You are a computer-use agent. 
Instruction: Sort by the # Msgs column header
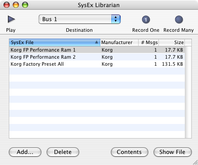149,42
